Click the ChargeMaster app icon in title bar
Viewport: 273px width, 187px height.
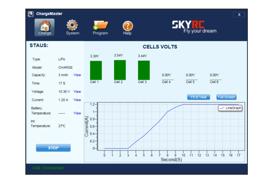[x=31, y=14]
